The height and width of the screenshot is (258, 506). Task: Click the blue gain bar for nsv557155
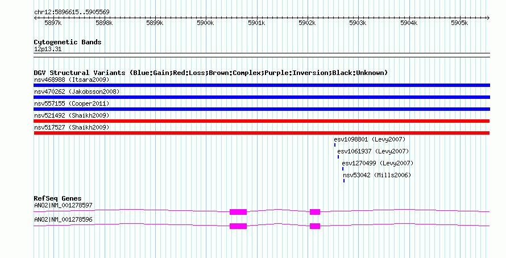click(262, 109)
